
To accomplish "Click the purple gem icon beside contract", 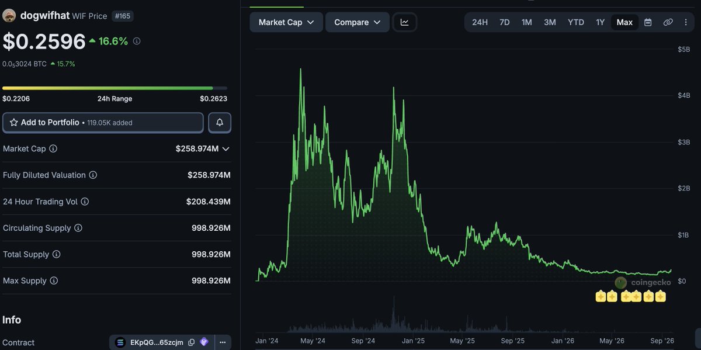I will tap(204, 342).
